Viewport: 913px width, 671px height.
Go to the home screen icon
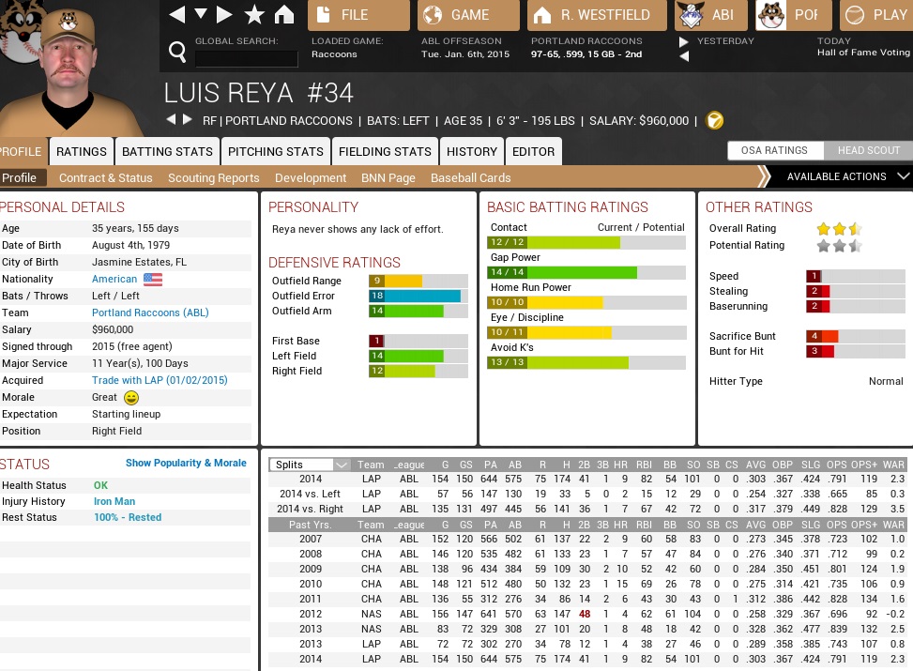coord(283,15)
